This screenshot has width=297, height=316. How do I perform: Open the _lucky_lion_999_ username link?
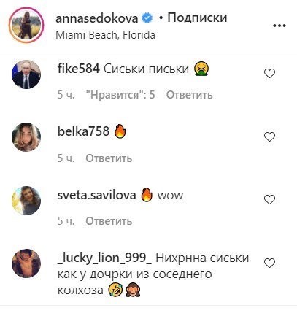tap(104, 258)
